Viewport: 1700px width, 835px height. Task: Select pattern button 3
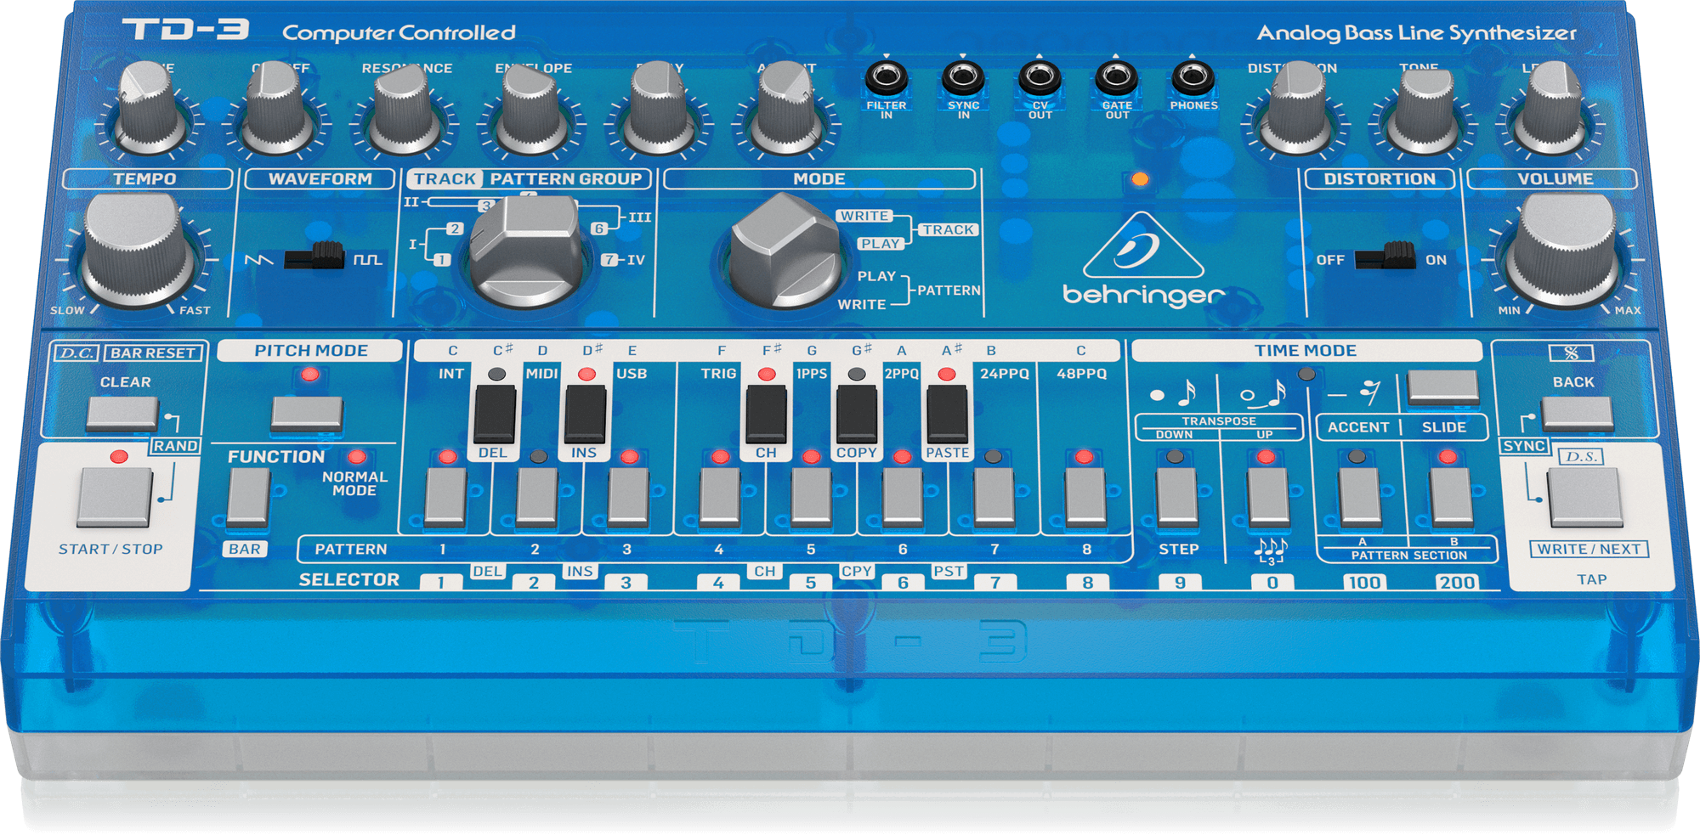click(628, 497)
